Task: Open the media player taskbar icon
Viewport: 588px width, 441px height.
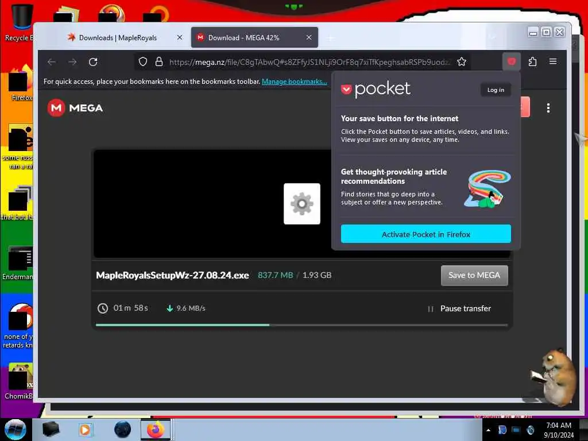Action: [x=85, y=430]
